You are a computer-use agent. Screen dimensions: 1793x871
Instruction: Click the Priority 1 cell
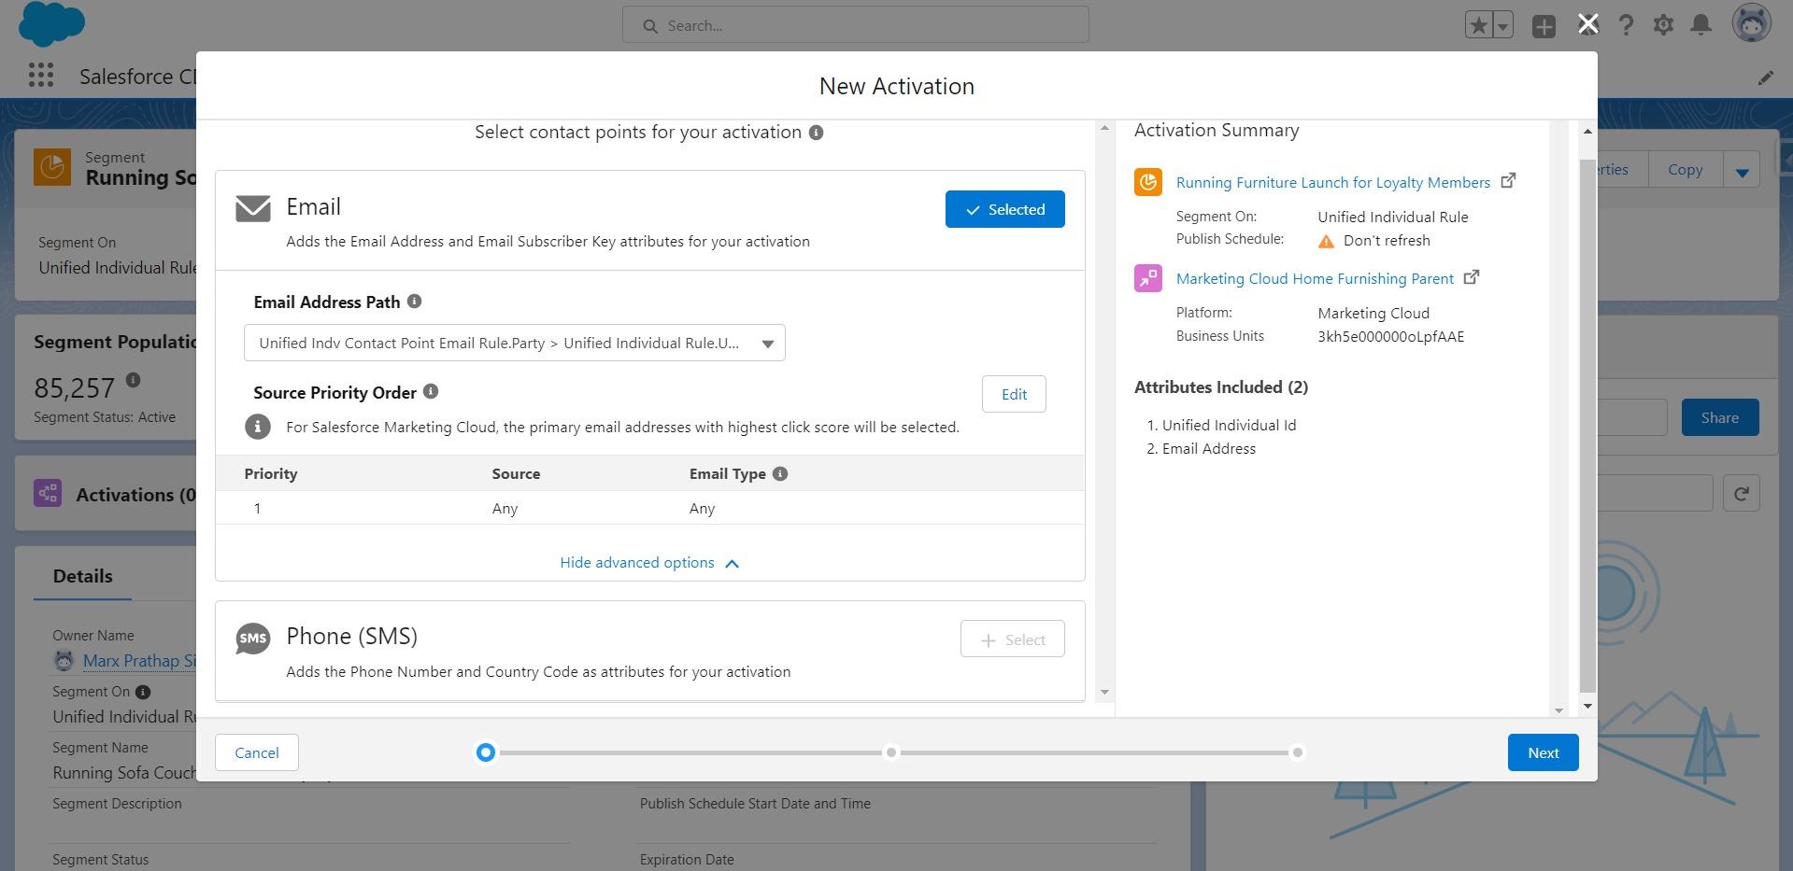[257, 509]
